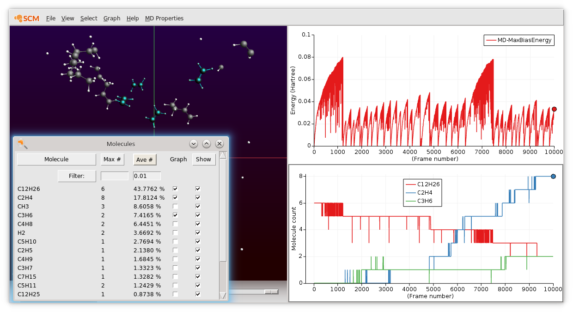Open the MD Properties menu
The width and height of the screenshot is (573, 312).
coord(164,18)
